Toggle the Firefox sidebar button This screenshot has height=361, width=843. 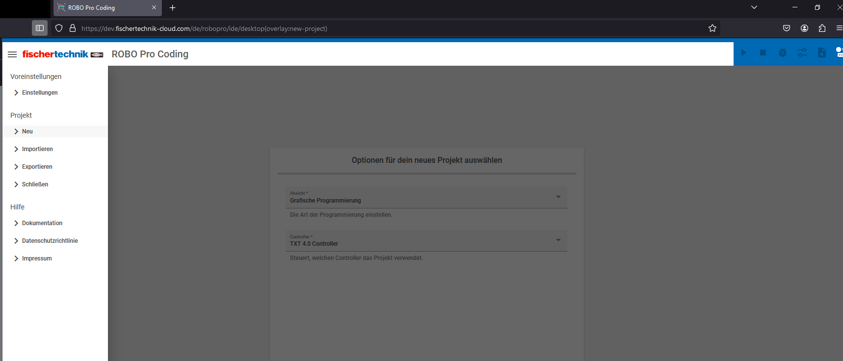click(40, 28)
